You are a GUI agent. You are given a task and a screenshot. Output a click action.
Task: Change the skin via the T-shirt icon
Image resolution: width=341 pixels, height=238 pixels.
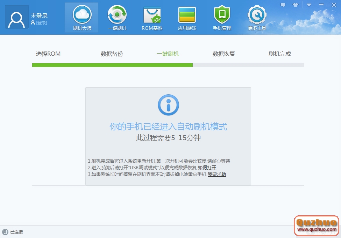(x=296, y=5)
